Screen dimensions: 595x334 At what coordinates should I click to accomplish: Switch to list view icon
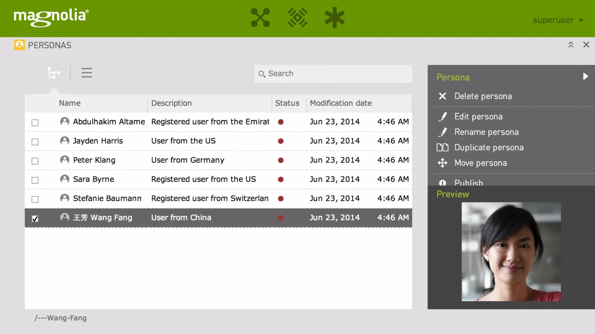[x=87, y=73]
